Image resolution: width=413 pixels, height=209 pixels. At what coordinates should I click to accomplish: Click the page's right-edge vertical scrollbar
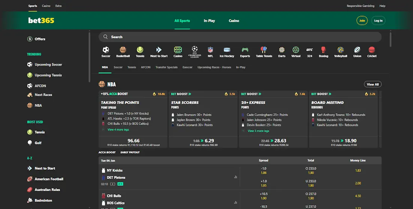click(x=390, y=39)
